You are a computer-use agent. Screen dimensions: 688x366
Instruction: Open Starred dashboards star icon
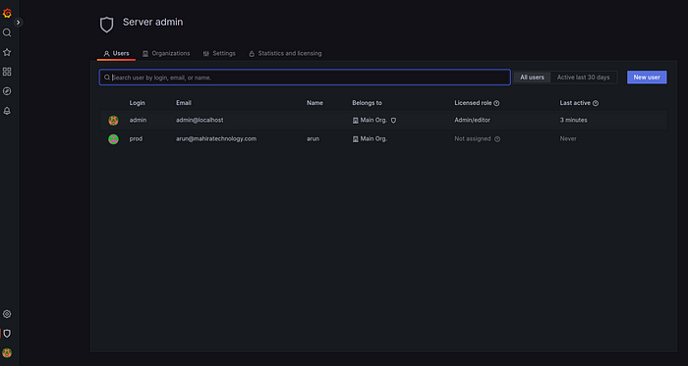click(x=7, y=53)
